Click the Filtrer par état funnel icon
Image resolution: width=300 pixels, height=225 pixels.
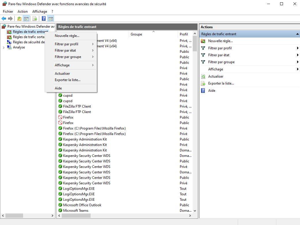point(203,55)
